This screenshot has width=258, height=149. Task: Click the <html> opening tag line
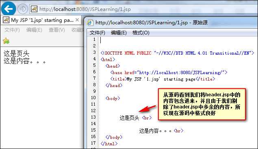pos(108,60)
